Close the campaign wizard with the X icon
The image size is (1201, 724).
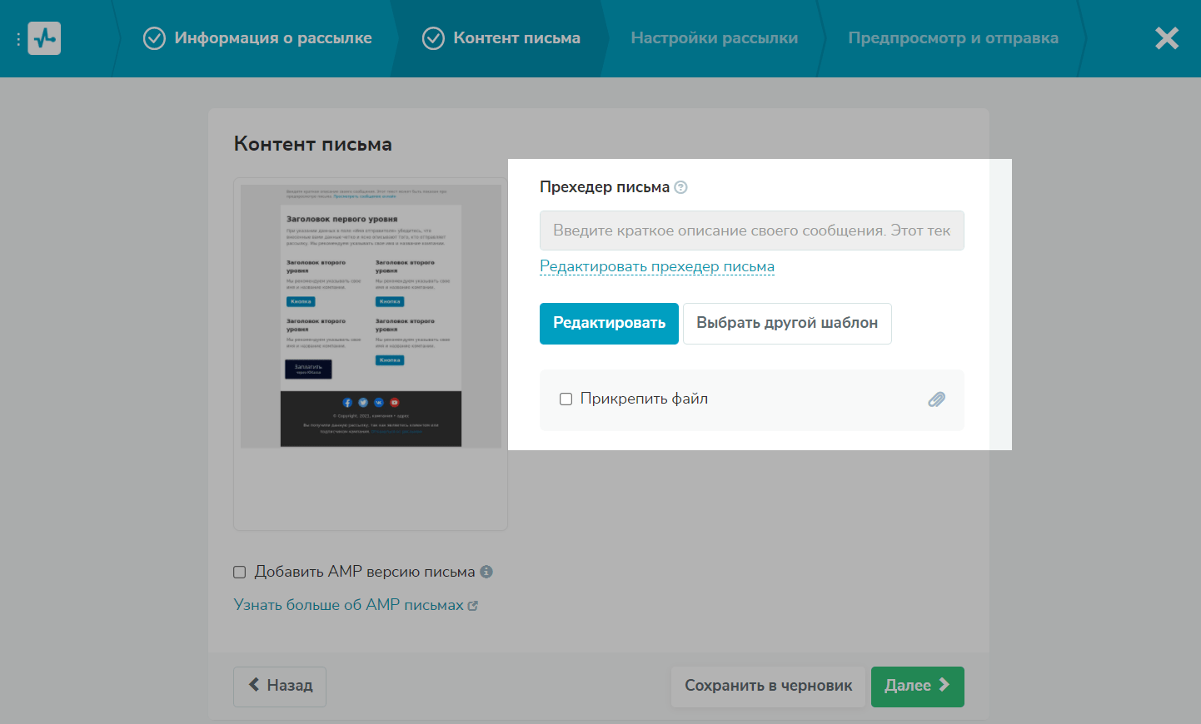click(x=1167, y=38)
